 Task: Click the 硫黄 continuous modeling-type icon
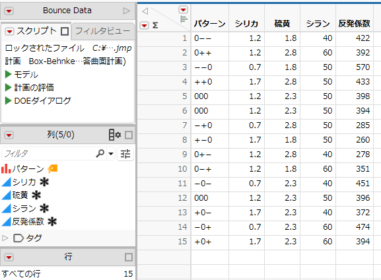[7, 195]
